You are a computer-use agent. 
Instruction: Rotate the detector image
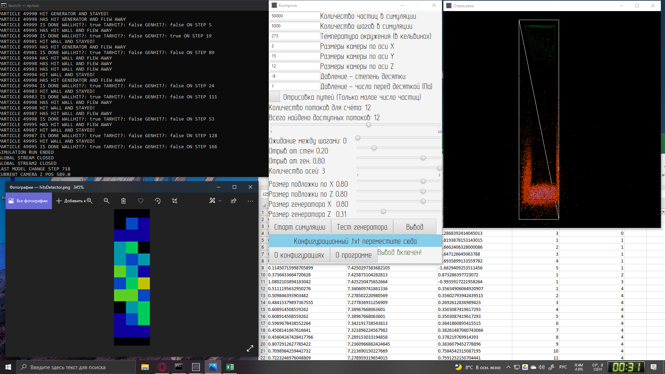pos(158,201)
